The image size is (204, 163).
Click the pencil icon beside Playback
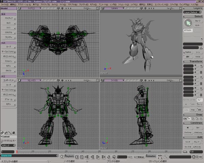pos(62,156)
